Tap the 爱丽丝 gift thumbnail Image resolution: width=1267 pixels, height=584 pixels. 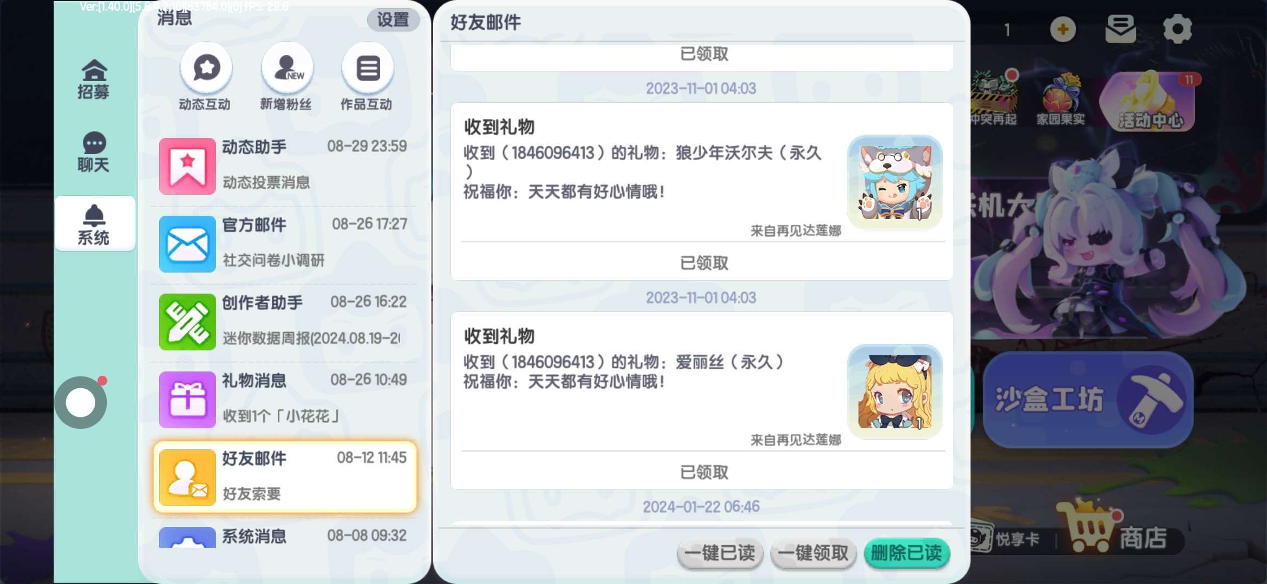point(894,391)
